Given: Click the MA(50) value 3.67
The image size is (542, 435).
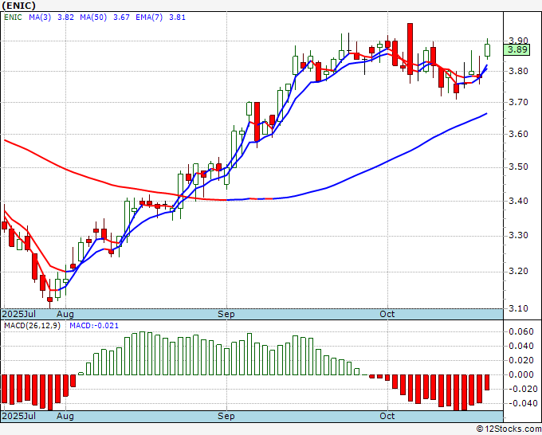Looking at the screenshot, I should coord(122,18).
